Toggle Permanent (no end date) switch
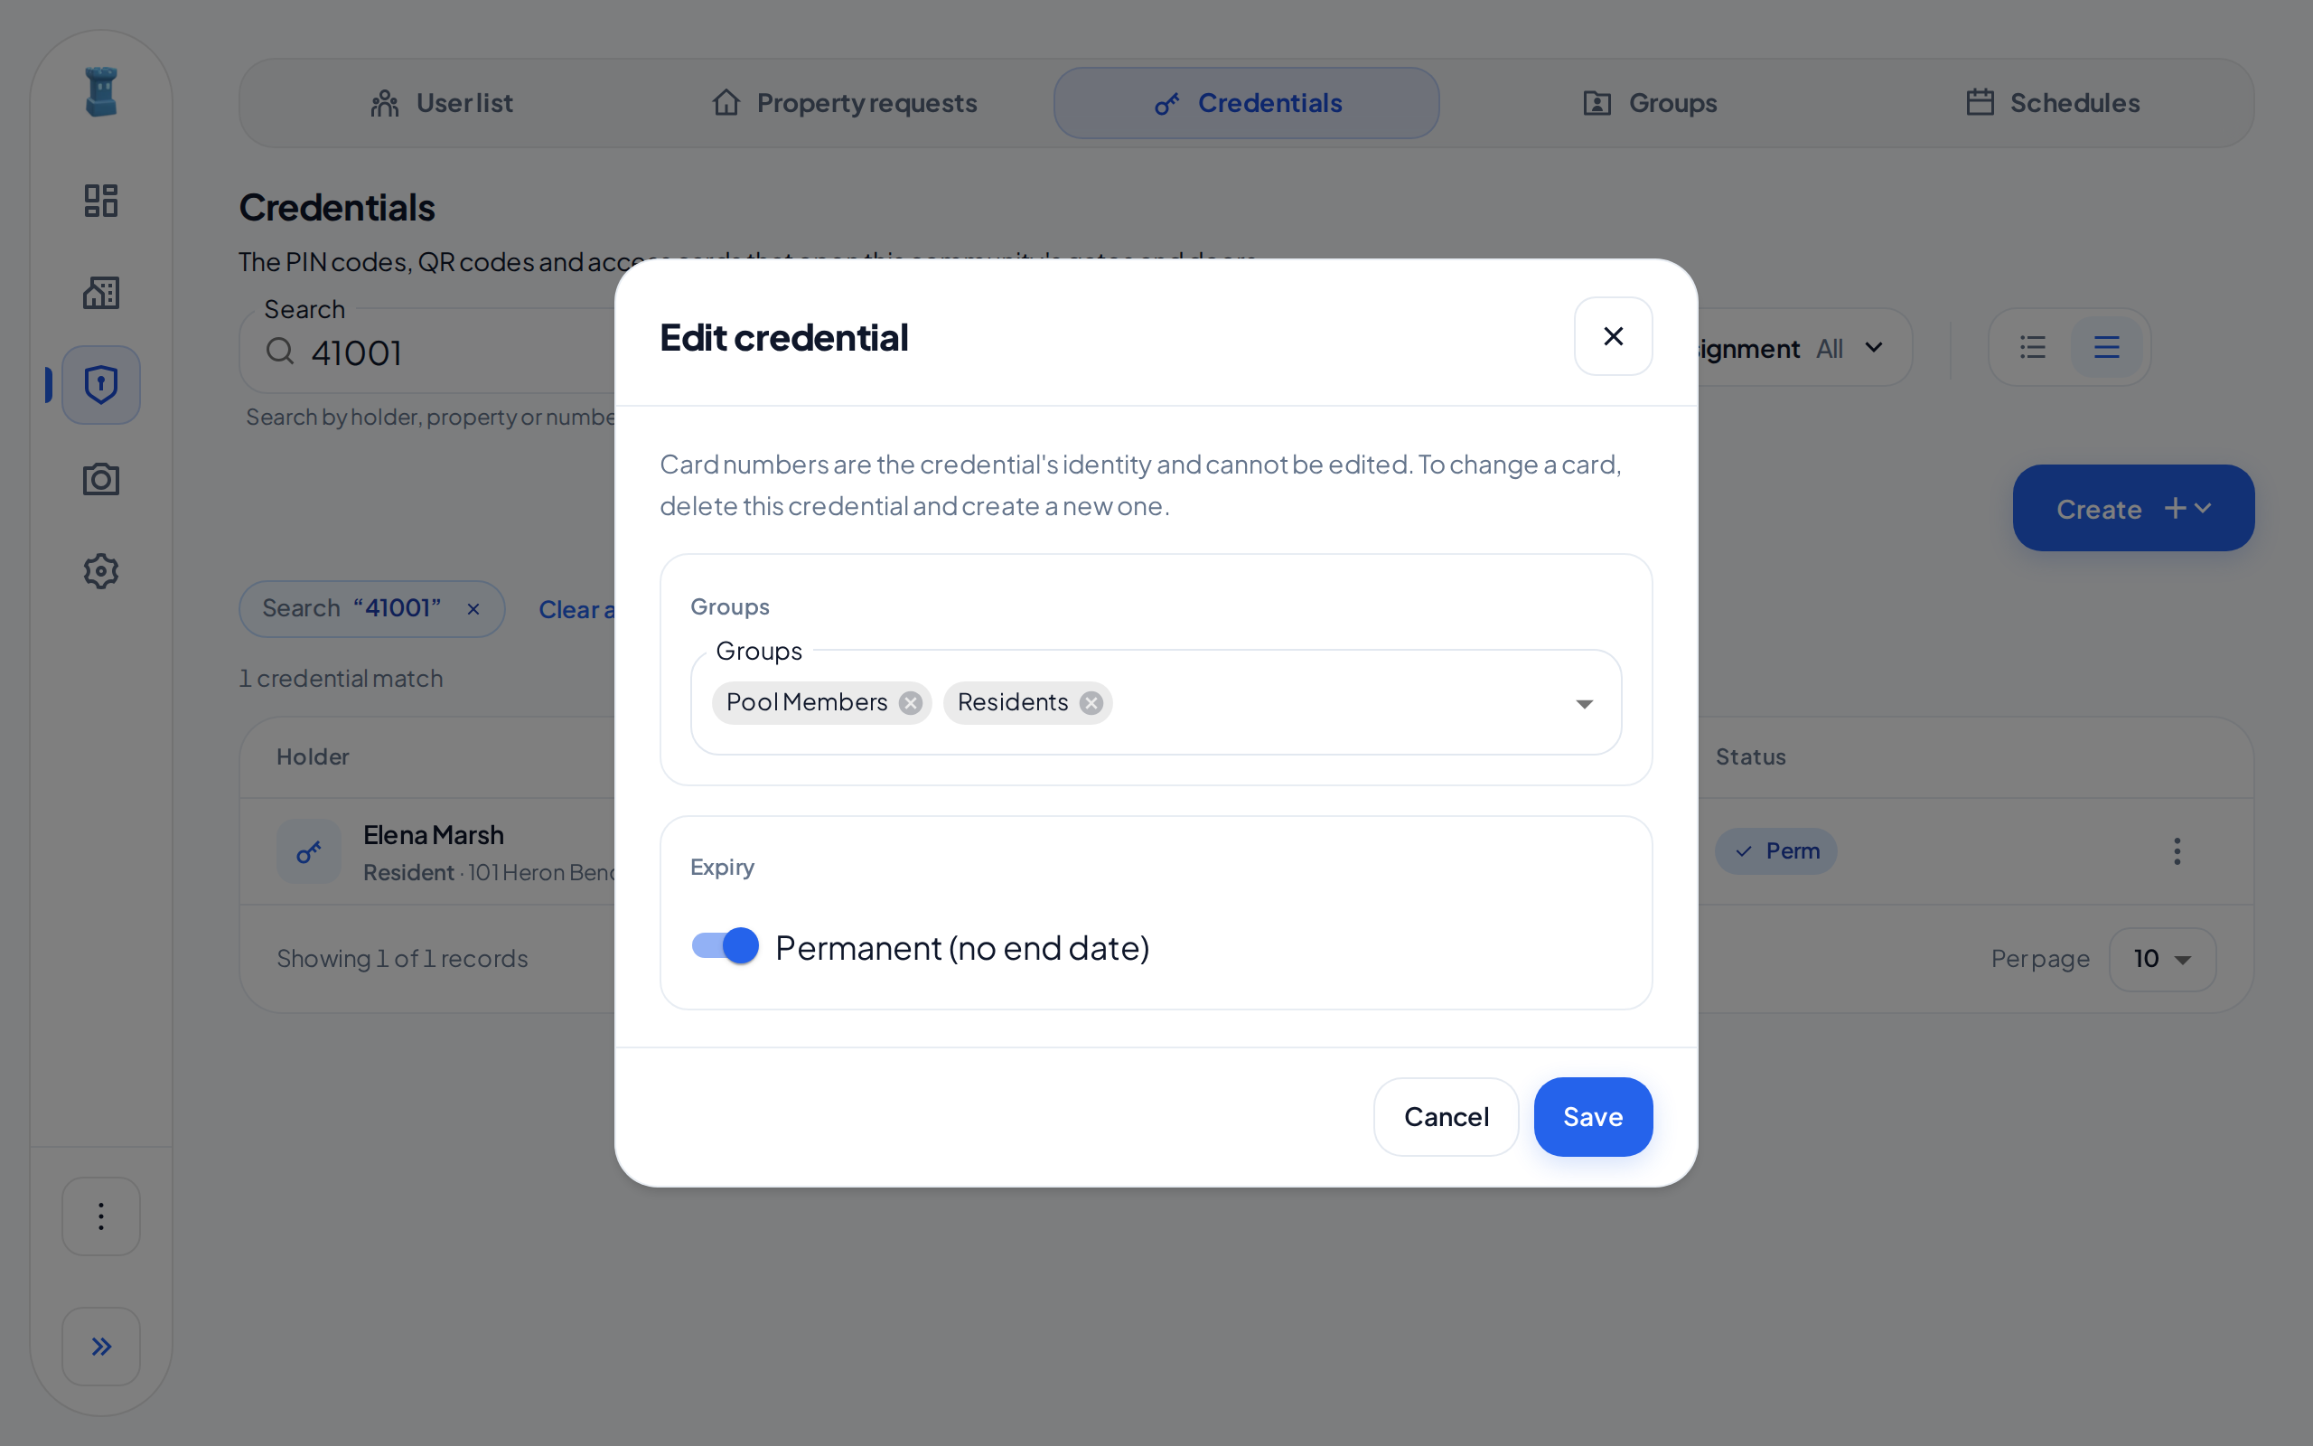 click(725, 946)
